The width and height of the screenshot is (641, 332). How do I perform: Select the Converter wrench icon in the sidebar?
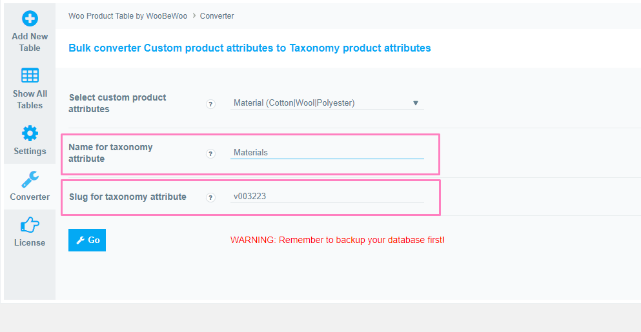(x=30, y=180)
